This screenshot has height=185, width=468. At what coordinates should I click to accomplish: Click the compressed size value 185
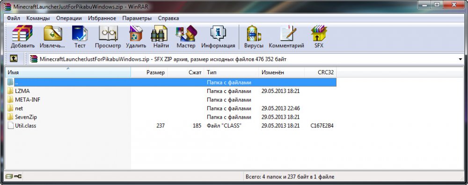tap(197, 126)
